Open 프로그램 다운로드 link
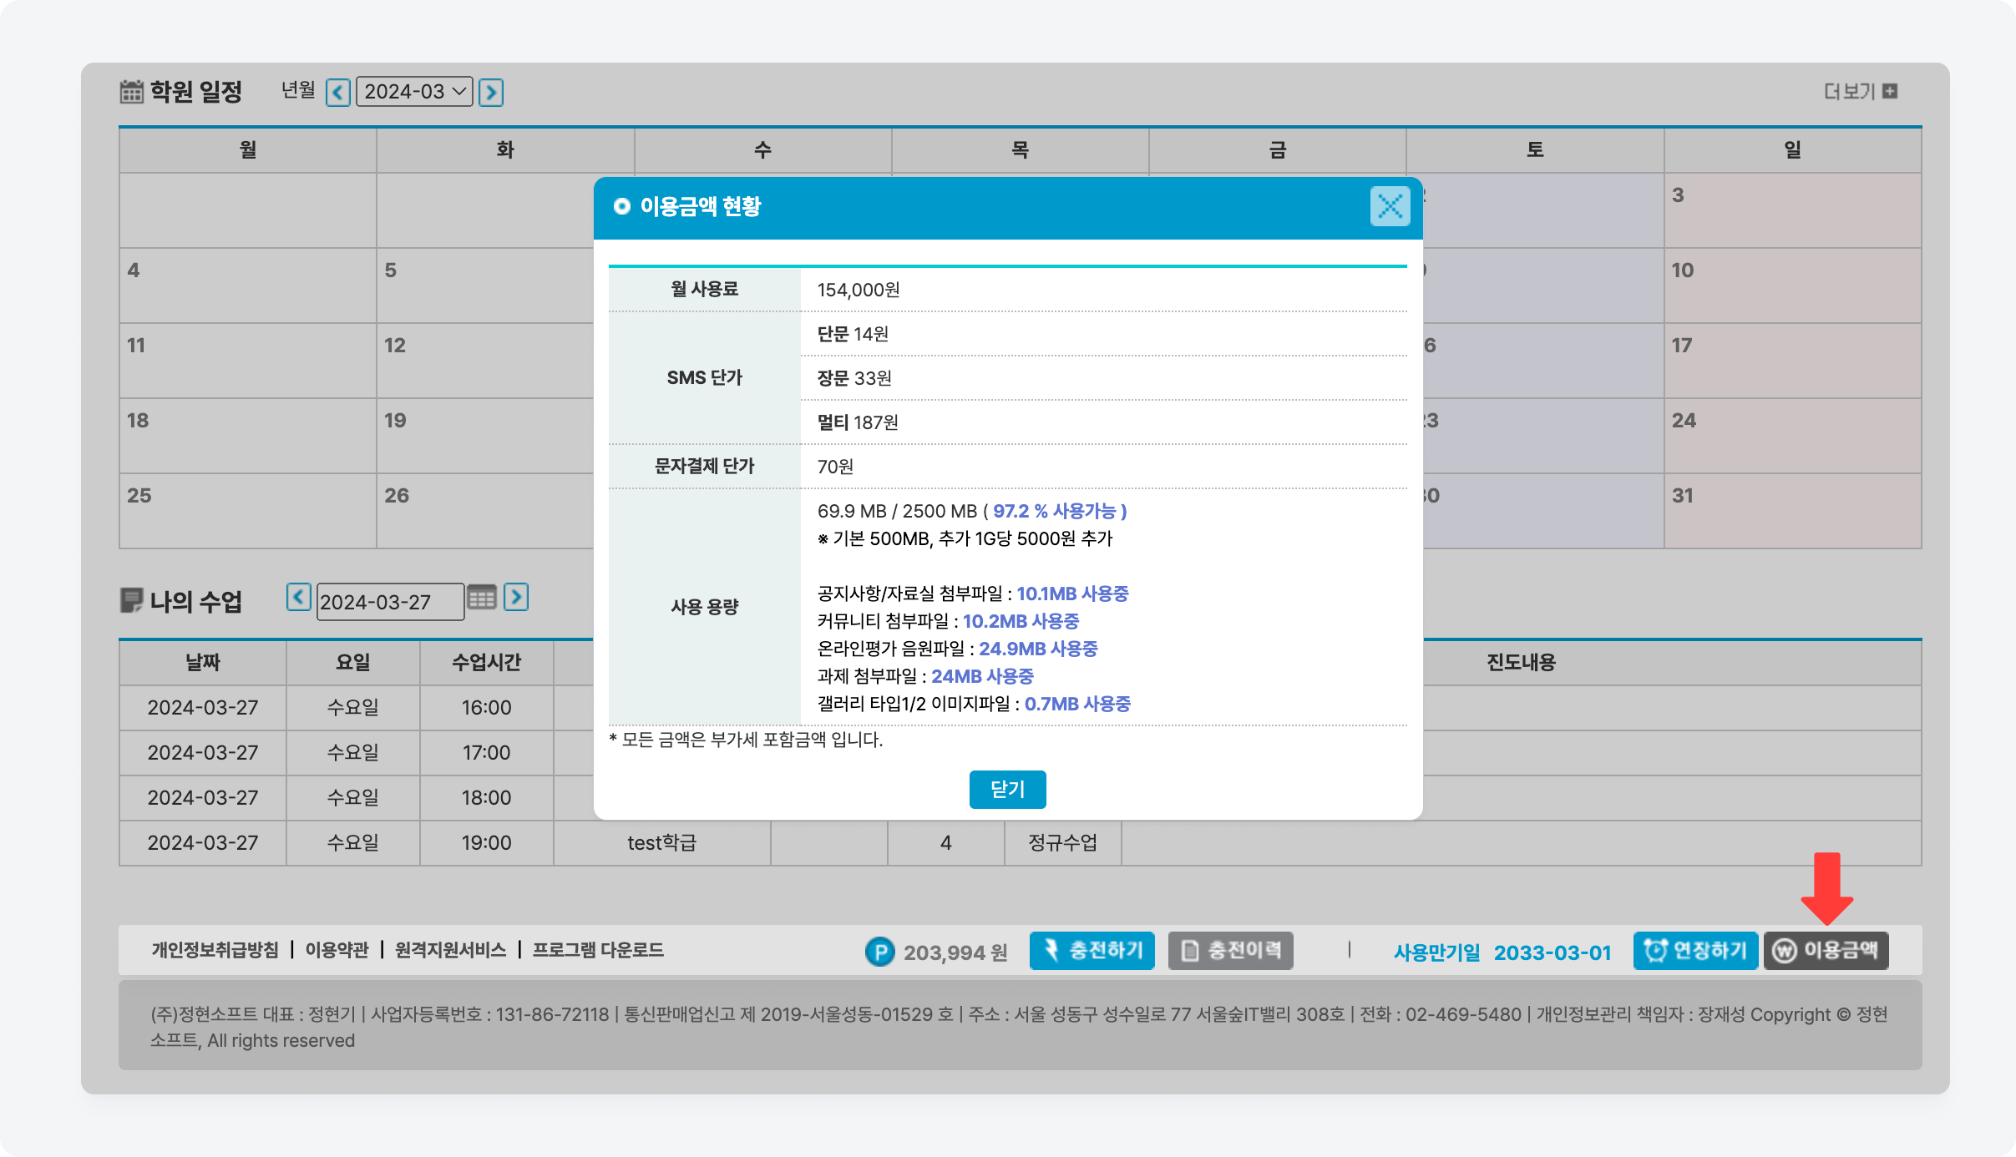Viewport: 2016px width, 1157px height. click(598, 950)
